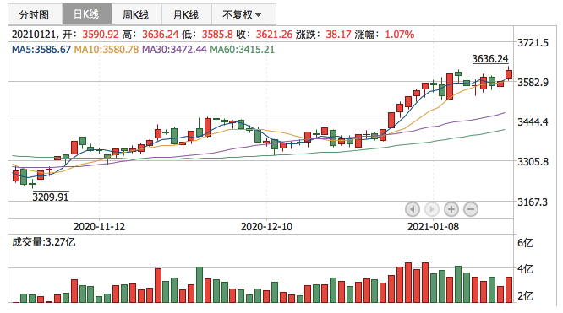Click the last red candlestick on chart

tap(509, 74)
